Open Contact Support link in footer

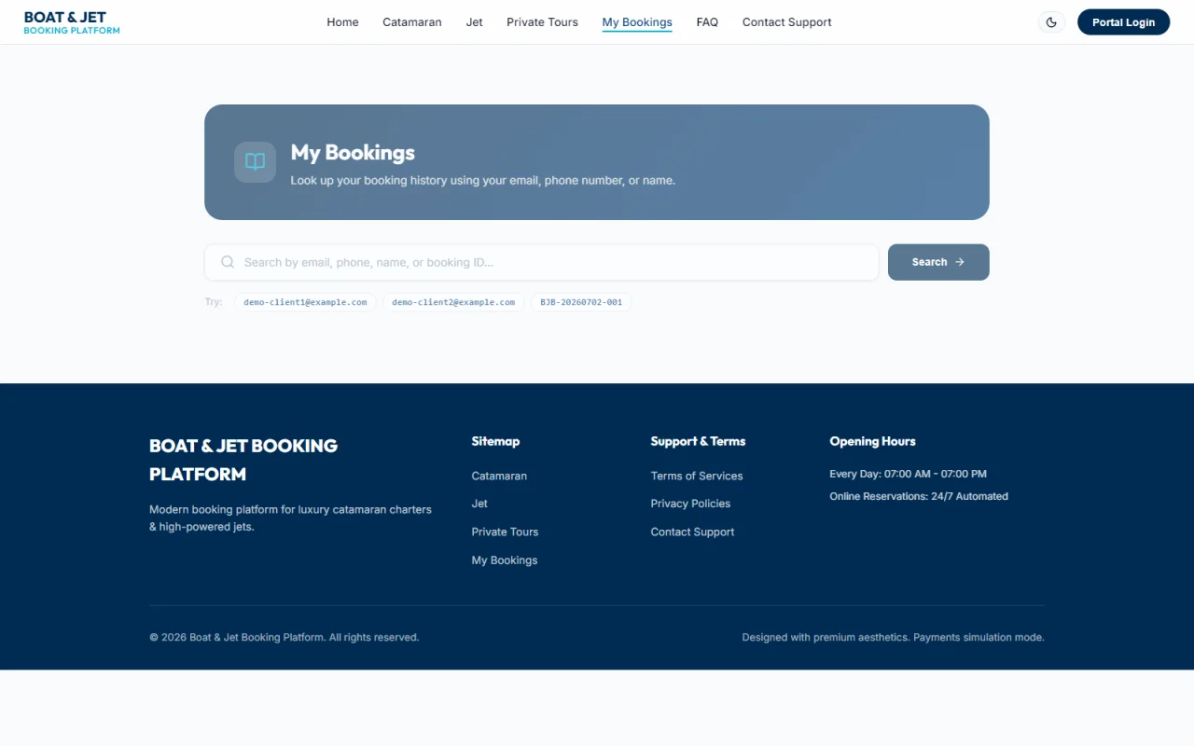[692, 532]
